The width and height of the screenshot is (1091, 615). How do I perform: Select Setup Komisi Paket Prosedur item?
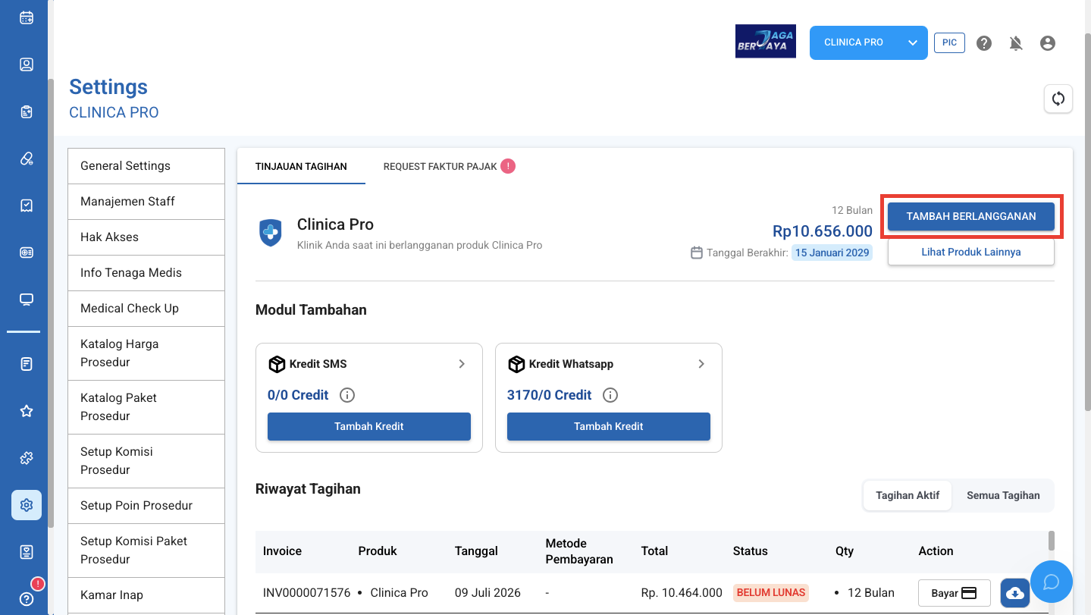146,551
